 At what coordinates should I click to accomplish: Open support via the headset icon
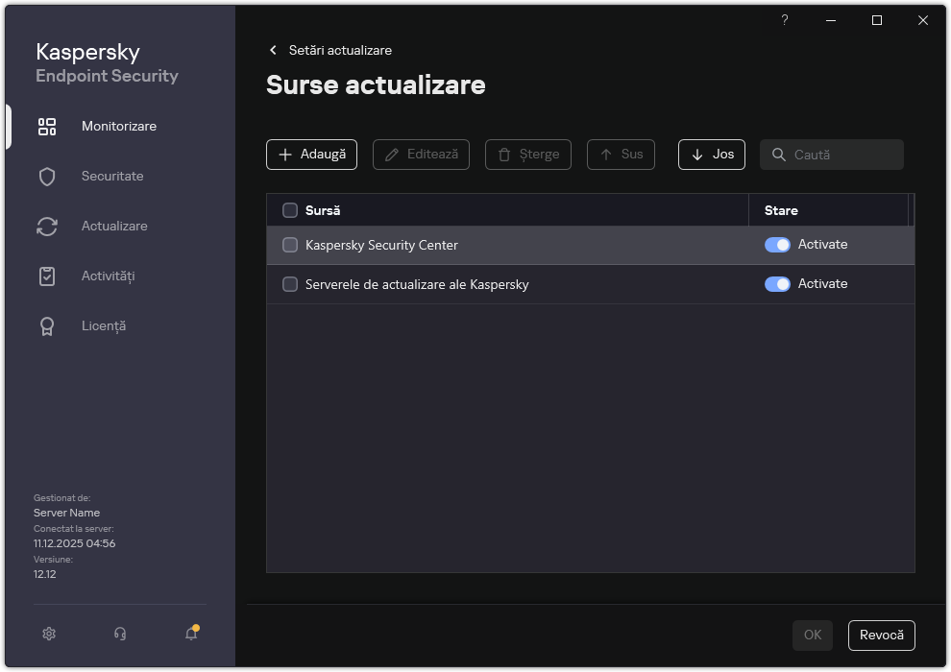(x=119, y=634)
